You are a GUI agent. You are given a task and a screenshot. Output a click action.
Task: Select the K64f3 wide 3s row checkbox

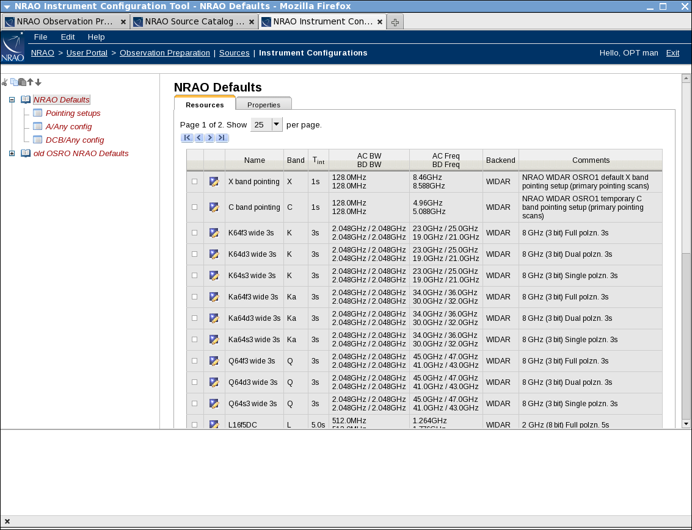195,233
